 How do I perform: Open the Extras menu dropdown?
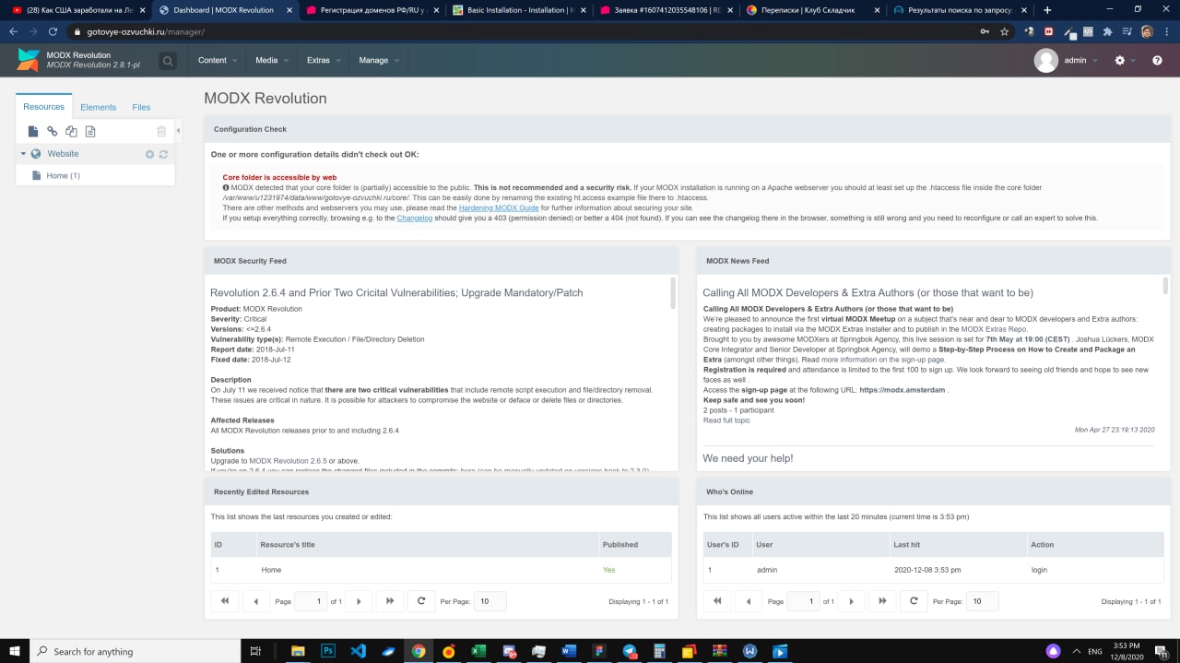pos(324,60)
